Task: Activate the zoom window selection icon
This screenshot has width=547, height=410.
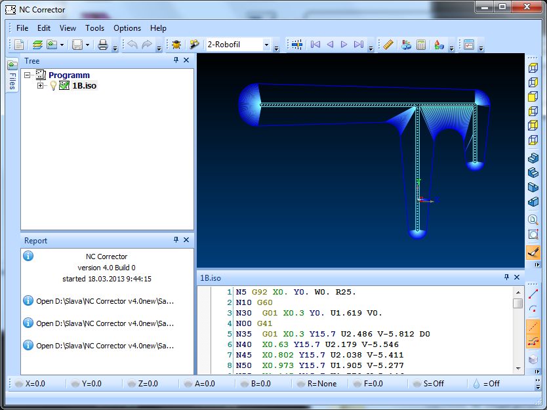Action: tap(533, 234)
